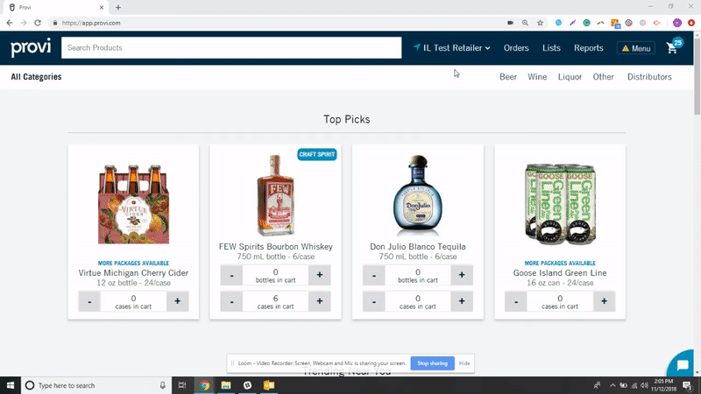The width and height of the screenshot is (701, 394).
Task: Open the Lists page
Action: coord(551,48)
